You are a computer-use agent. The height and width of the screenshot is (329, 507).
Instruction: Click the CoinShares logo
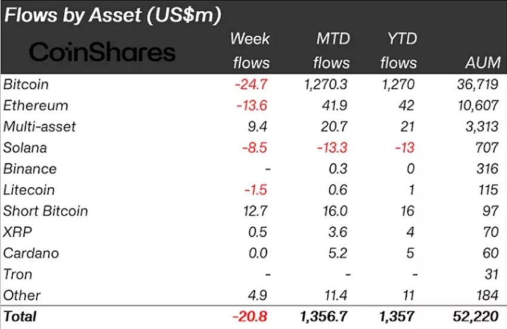tap(102, 52)
